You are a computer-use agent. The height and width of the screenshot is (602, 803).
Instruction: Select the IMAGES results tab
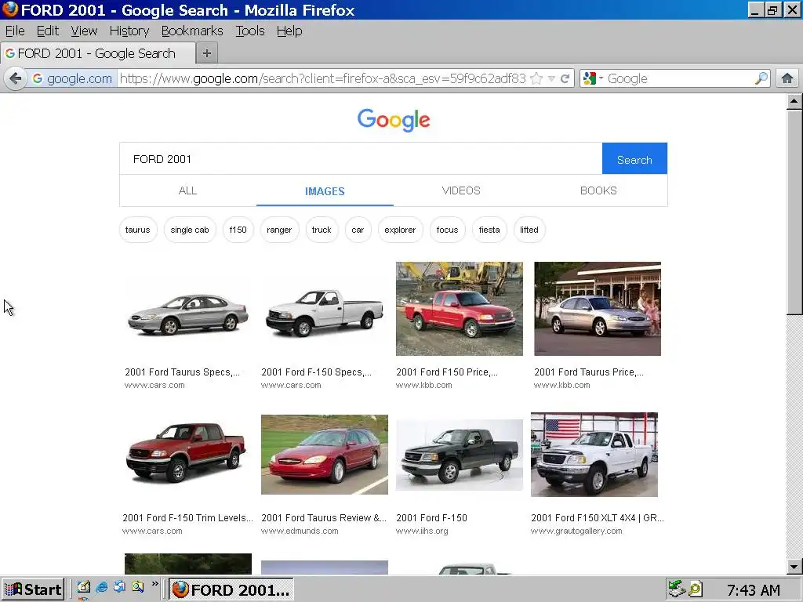click(x=325, y=191)
